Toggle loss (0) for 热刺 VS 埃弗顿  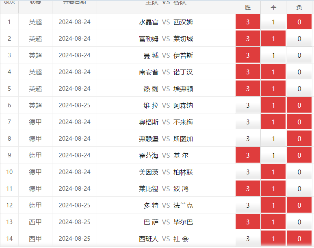tap(299, 88)
